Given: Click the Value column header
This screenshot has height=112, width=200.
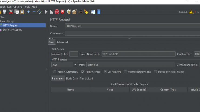Looking at the screenshot, I should pos(110,90).
